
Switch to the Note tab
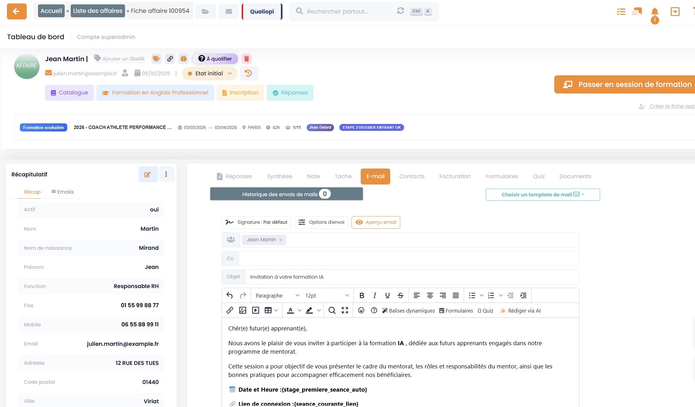click(x=313, y=177)
